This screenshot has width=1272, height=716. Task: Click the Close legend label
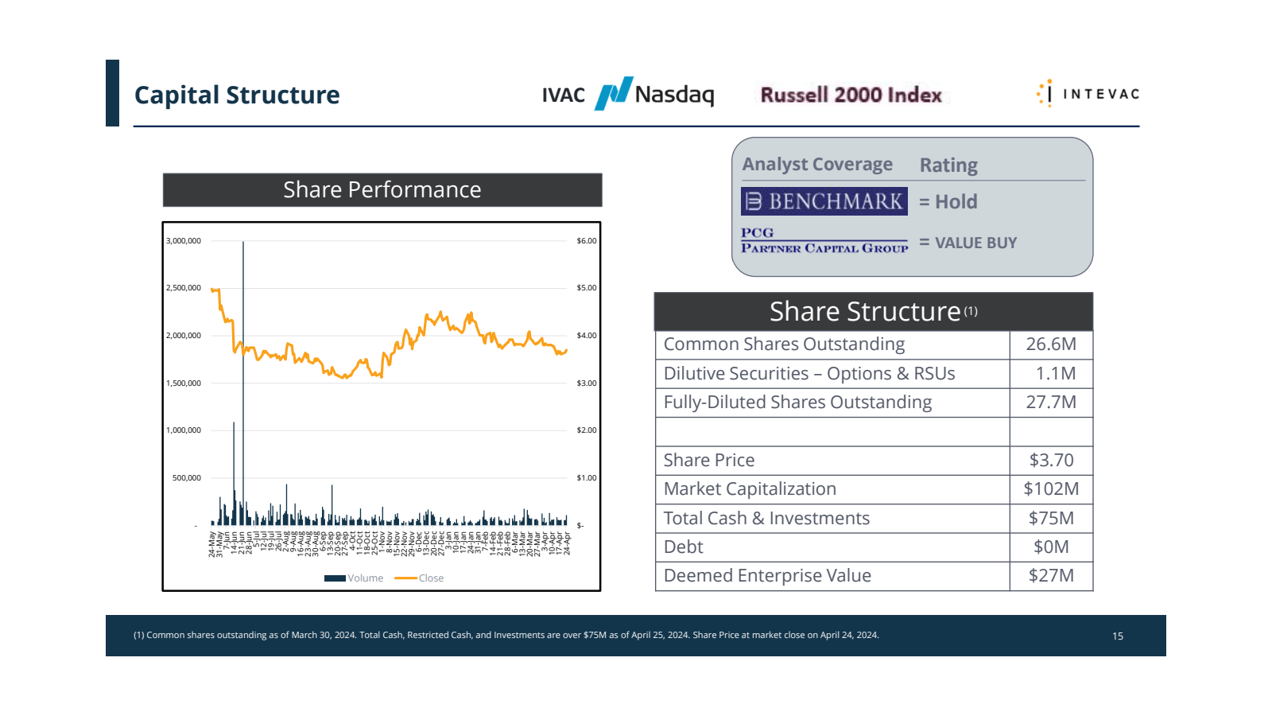(x=431, y=578)
